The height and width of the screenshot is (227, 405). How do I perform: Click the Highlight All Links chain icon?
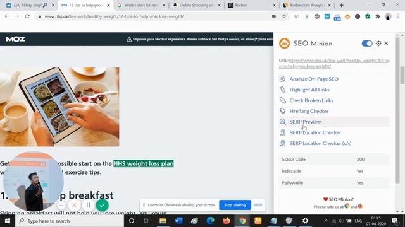click(283, 90)
